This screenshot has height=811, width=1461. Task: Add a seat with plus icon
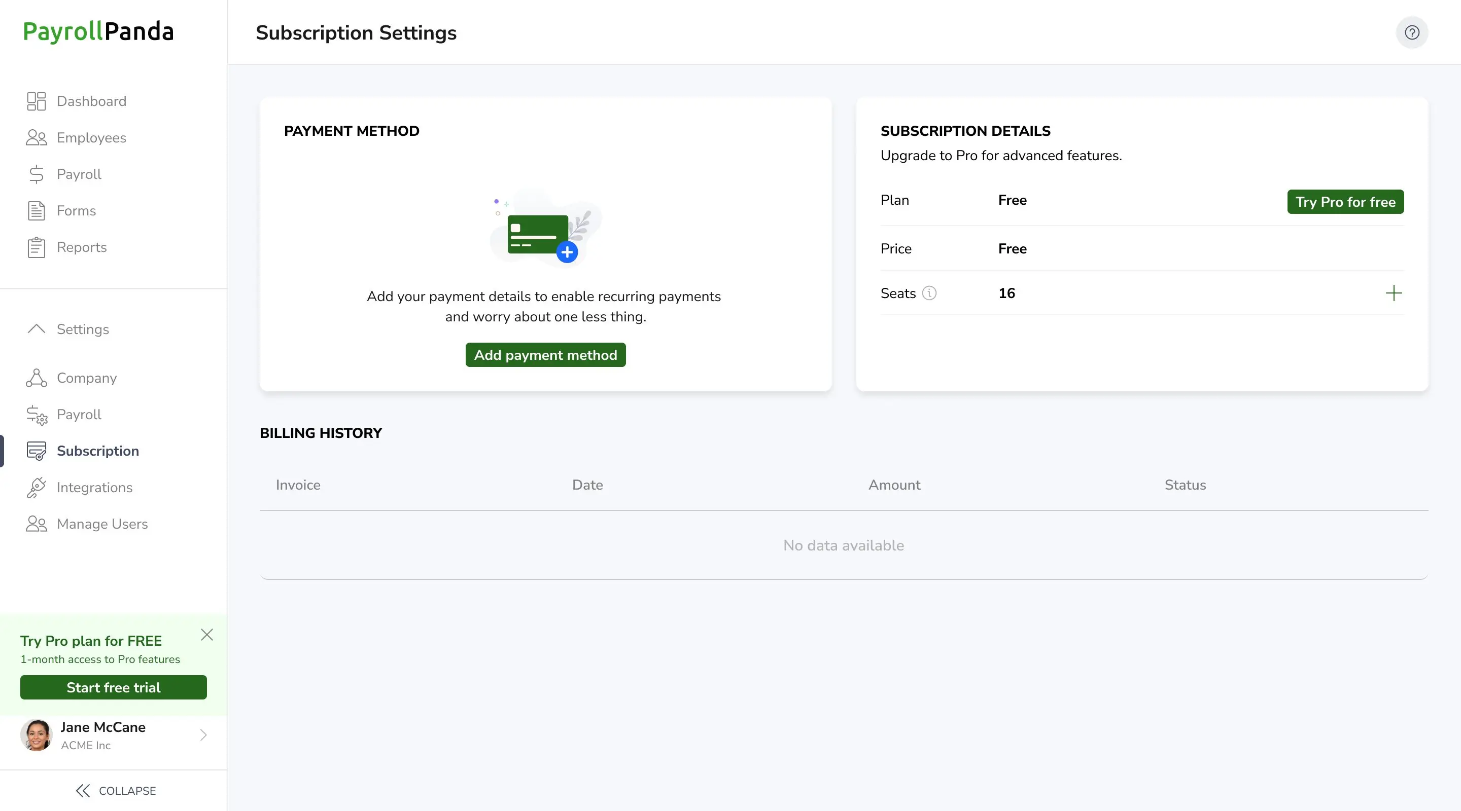(x=1394, y=293)
